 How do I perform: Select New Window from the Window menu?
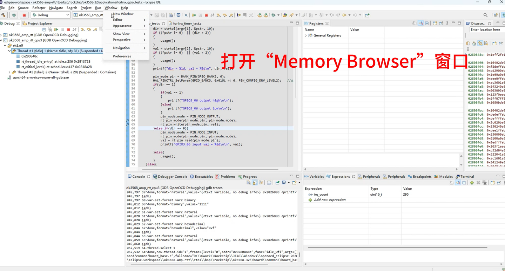point(123,14)
